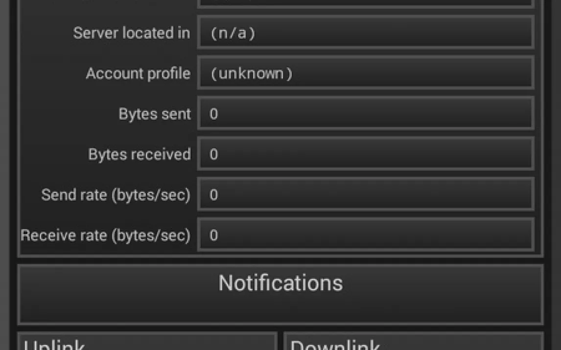Select the Receive rate (bytes/sec) value field
Screen dimensions: 561x350
click(x=366, y=234)
